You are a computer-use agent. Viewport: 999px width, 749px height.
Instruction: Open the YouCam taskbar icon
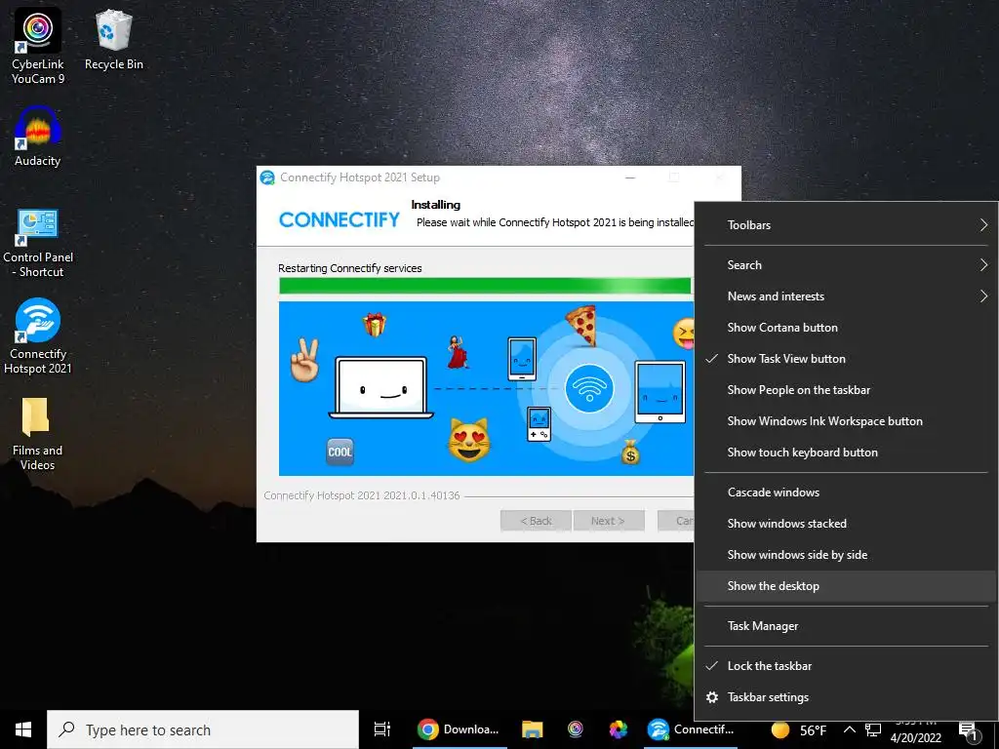click(x=576, y=729)
